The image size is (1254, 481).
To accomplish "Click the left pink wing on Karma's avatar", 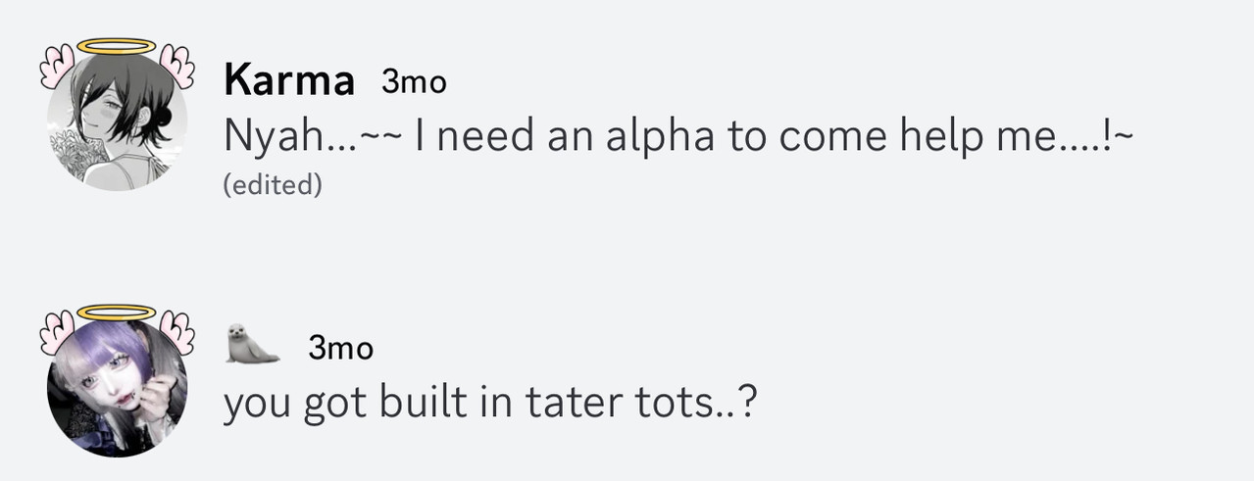I will [x=59, y=66].
